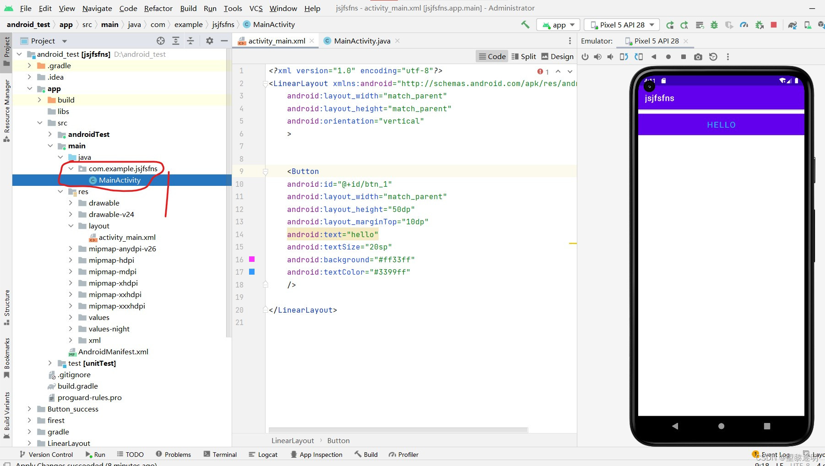Open the App Inspection tool window
The height and width of the screenshot is (466, 825).
coord(316,455)
